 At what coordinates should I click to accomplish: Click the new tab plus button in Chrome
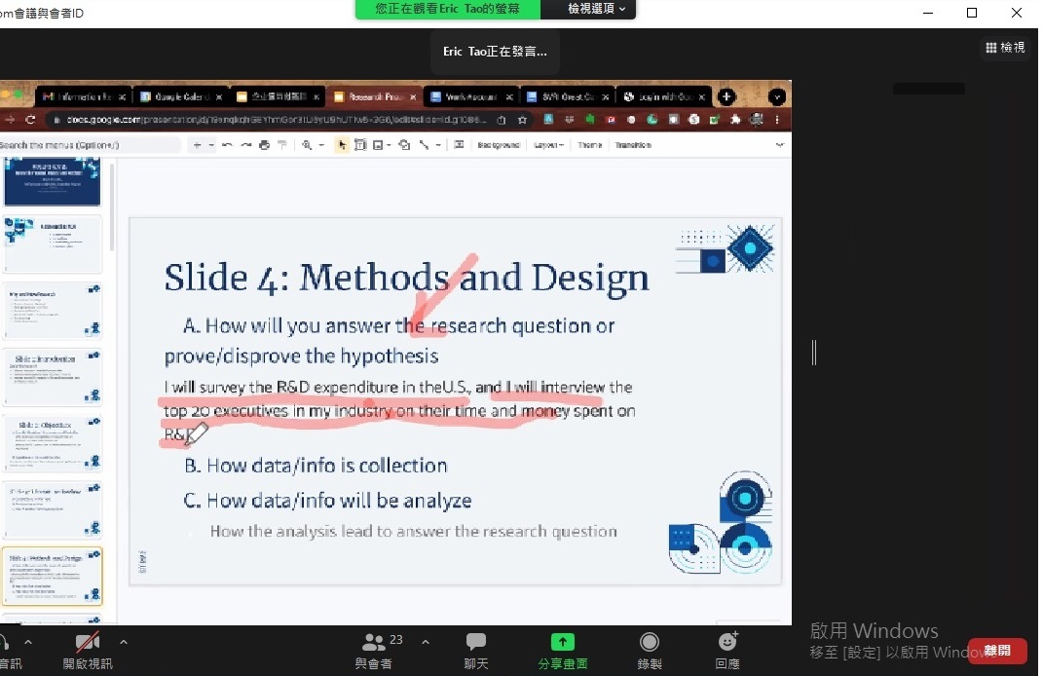(726, 96)
